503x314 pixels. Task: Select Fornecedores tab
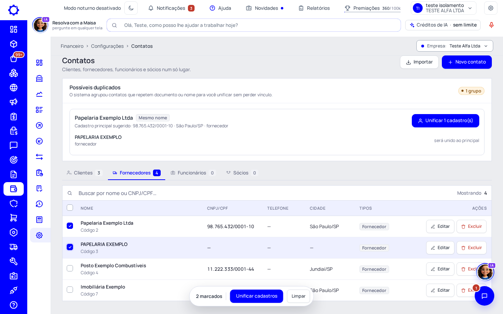(137, 173)
